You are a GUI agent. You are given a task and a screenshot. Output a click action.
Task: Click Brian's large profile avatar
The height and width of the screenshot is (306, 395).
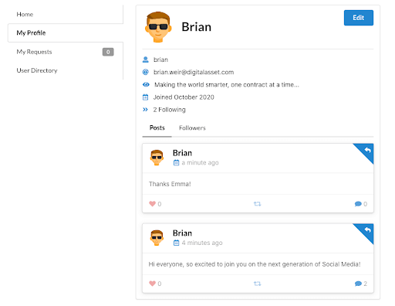coord(158,27)
